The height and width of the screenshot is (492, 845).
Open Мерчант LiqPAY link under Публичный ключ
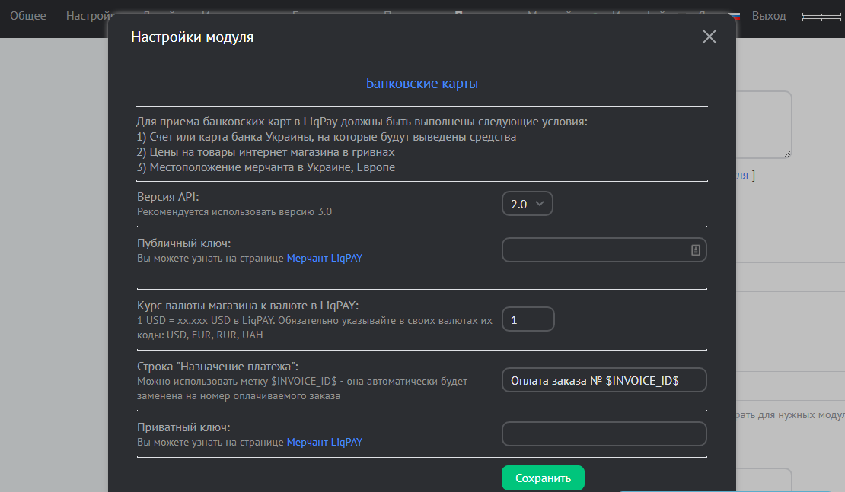tap(324, 259)
